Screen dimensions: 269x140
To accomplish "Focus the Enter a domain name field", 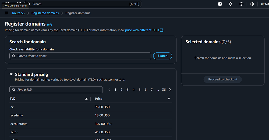I will click(81, 56).
